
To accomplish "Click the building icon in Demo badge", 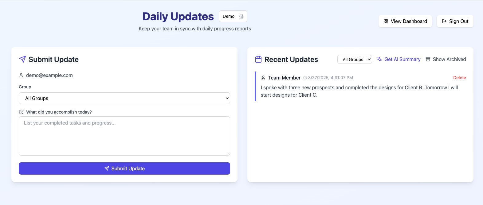I will click(241, 16).
